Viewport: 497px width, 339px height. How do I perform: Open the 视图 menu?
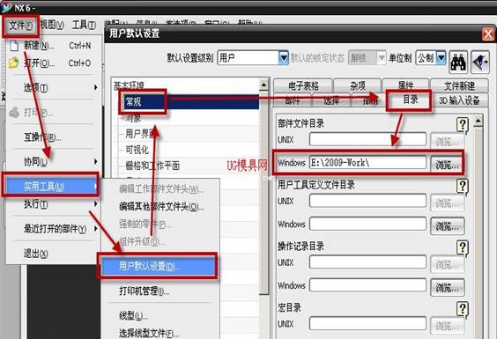[x=52, y=25]
